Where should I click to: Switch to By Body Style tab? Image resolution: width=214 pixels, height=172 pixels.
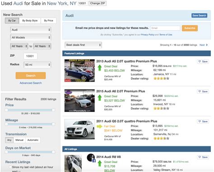tap(30, 21)
